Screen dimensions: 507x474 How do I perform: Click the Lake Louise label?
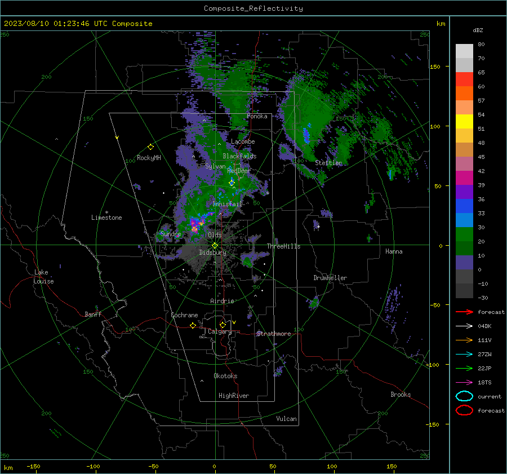point(43,277)
